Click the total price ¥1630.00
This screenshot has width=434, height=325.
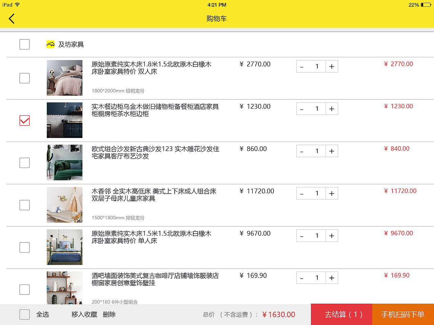click(279, 315)
